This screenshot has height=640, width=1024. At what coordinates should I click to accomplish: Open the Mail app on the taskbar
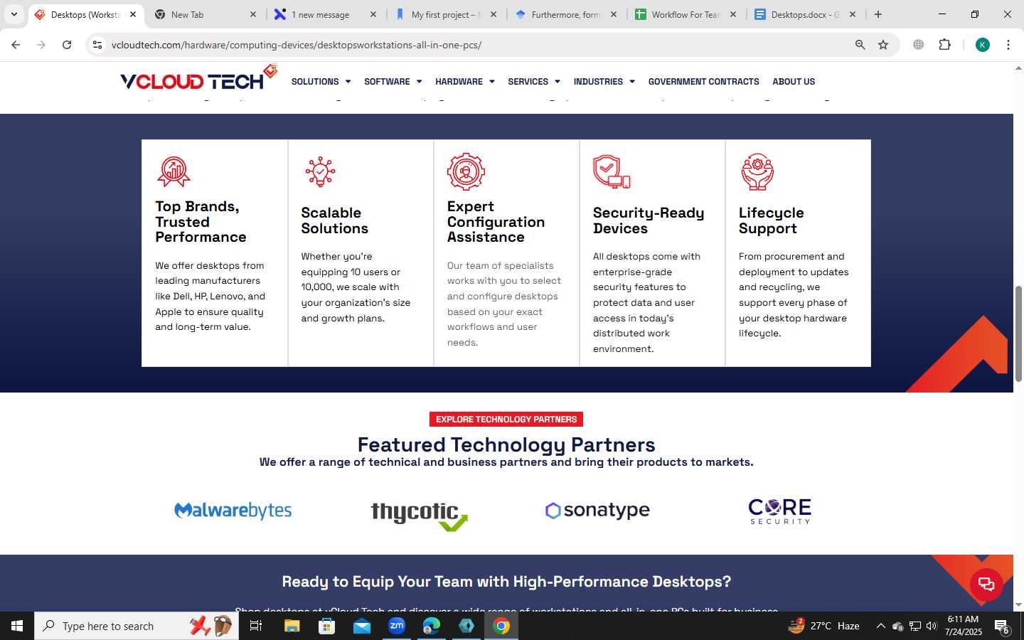(362, 626)
